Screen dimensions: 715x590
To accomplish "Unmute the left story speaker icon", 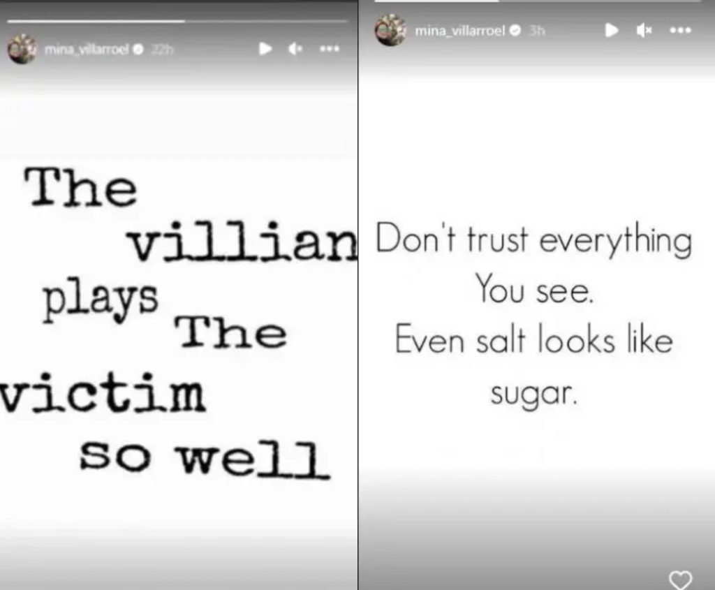I will click(296, 48).
